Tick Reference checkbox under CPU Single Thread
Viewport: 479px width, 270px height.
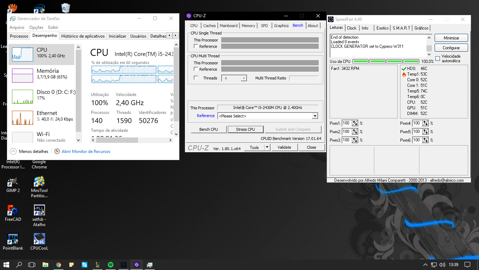coord(196,46)
